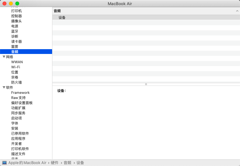The height and width of the screenshot is (166, 240).
Task: Open the 防火墙 entry
Action: pyautogui.click(x=16, y=82)
